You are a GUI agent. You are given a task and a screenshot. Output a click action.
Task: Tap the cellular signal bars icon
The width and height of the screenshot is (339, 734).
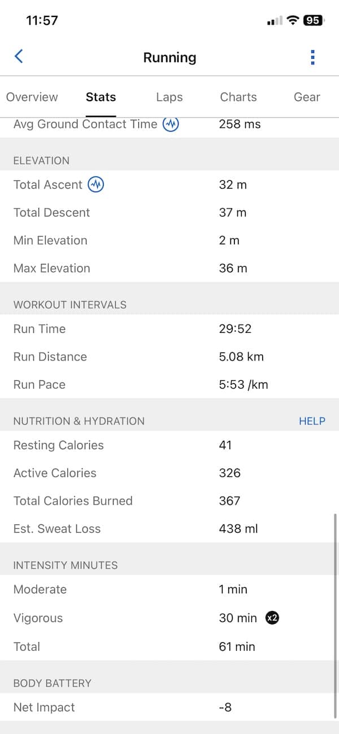tap(275, 21)
